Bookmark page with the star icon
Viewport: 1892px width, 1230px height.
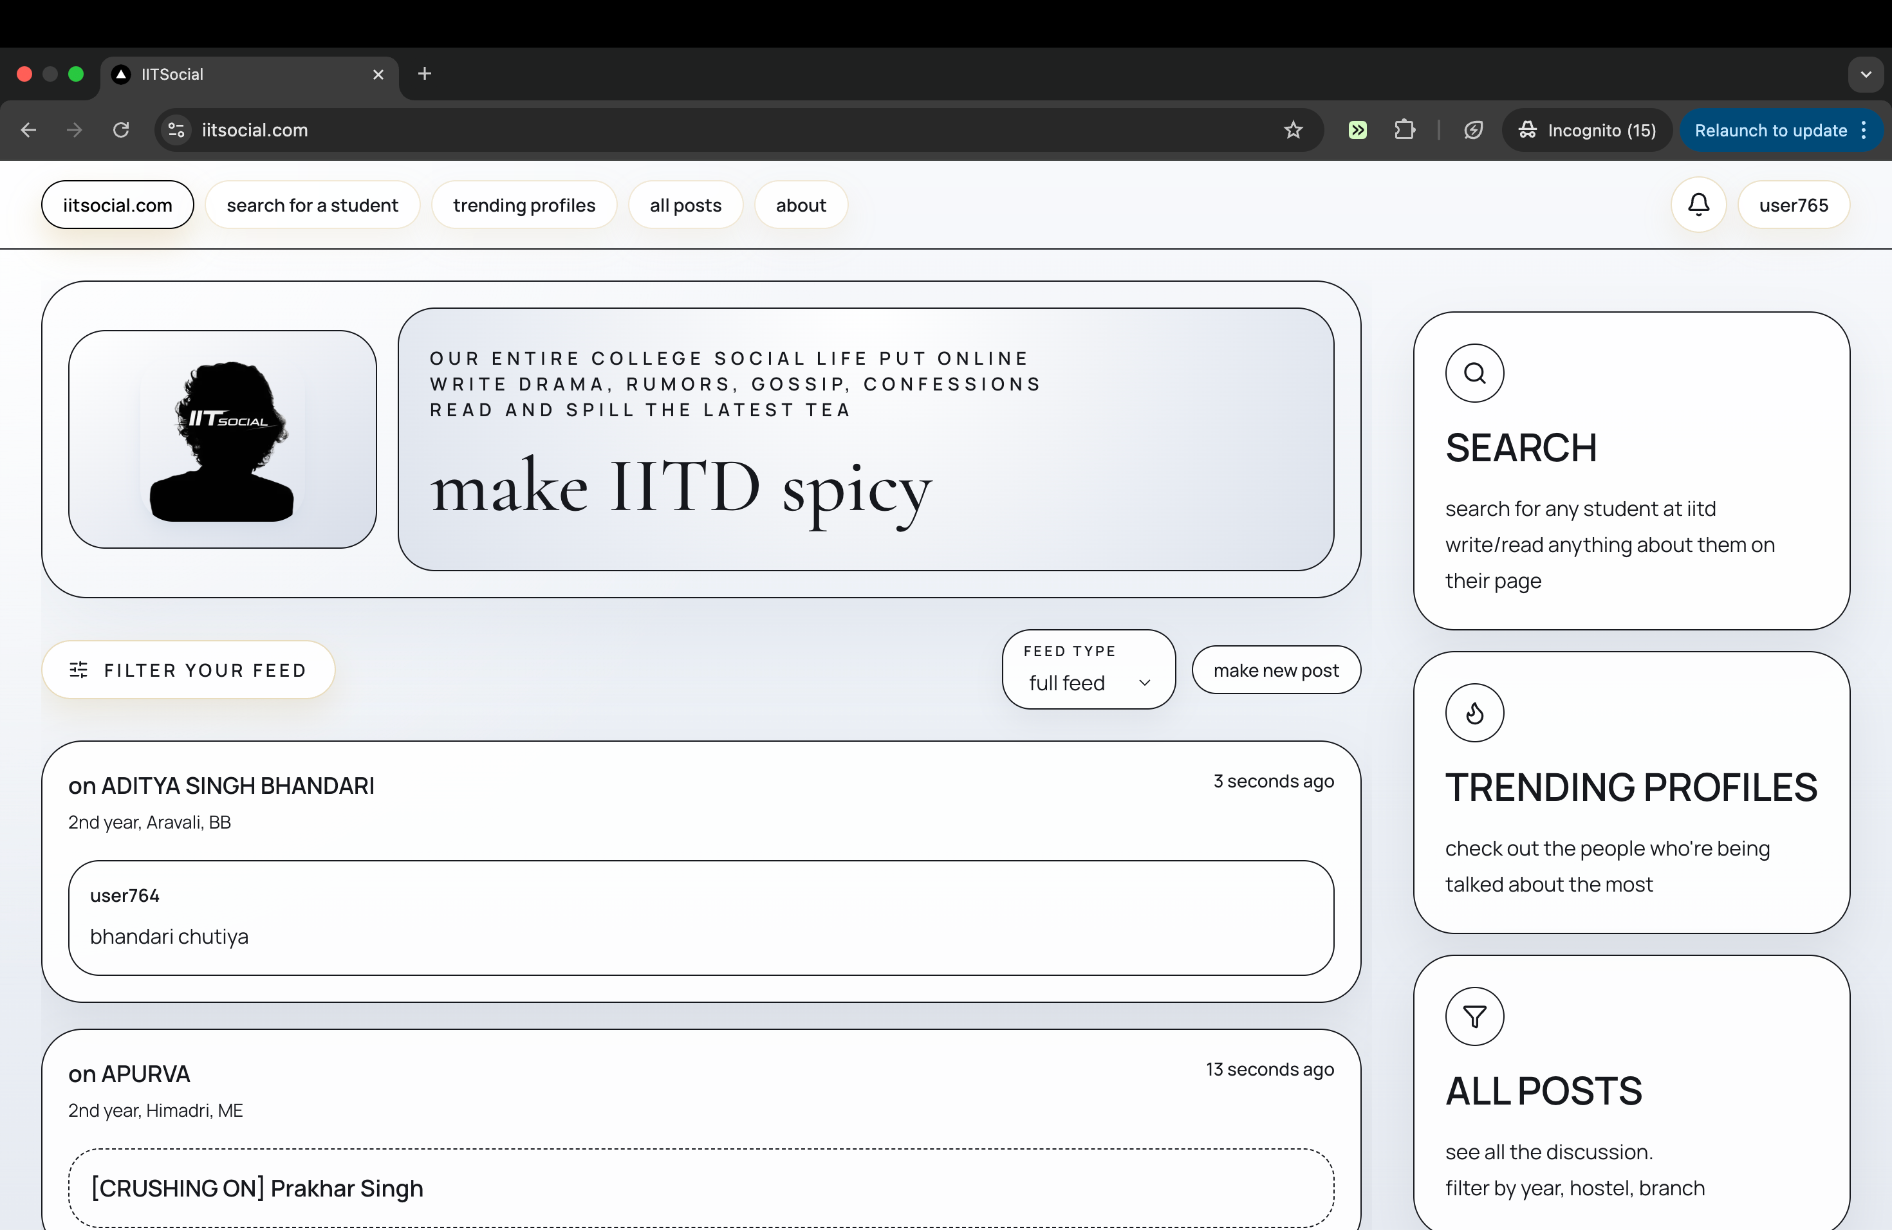[x=1293, y=131]
